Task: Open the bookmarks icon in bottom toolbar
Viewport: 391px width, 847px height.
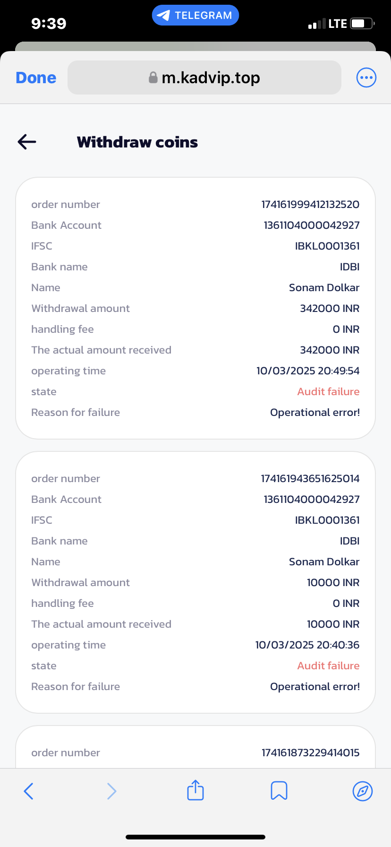Action: coord(279,790)
